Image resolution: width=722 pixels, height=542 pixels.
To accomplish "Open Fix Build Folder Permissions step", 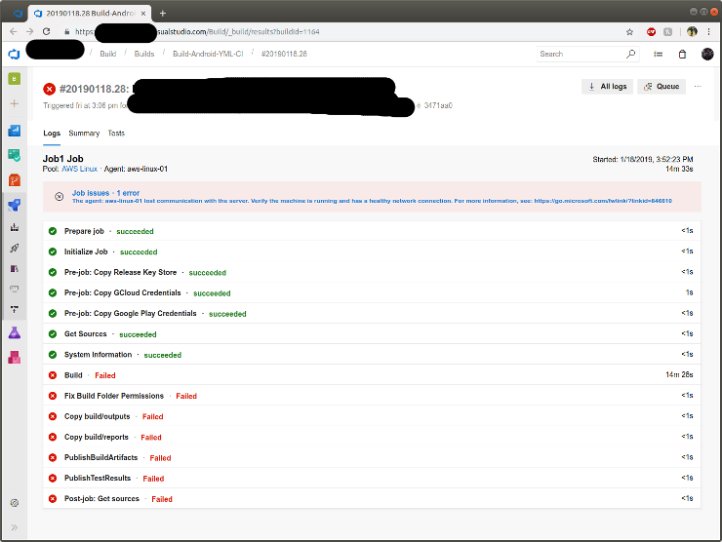I will (x=372, y=396).
